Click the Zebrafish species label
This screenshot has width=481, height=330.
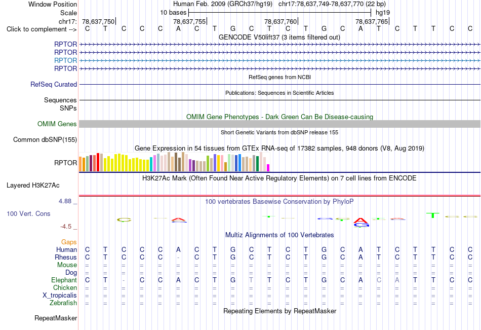tap(63, 303)
